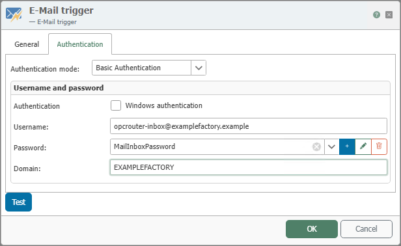Click the Authentication mode label
401x246 pixels.
pyautogui.click(x=45, y=69)
